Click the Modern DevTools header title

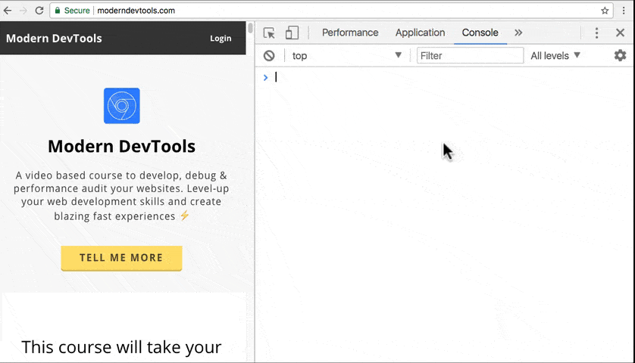click(54, 39)
